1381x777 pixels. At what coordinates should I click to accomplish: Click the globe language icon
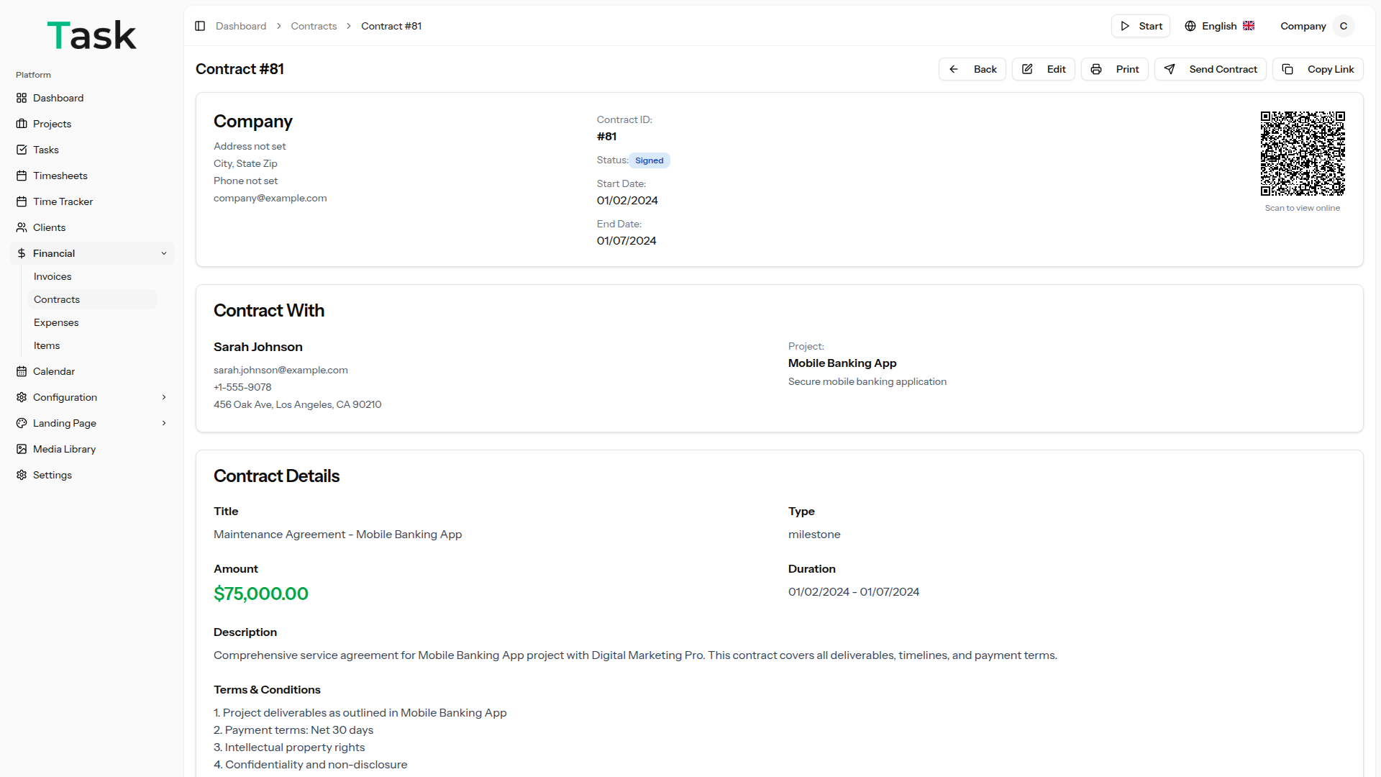(1190, 26)
